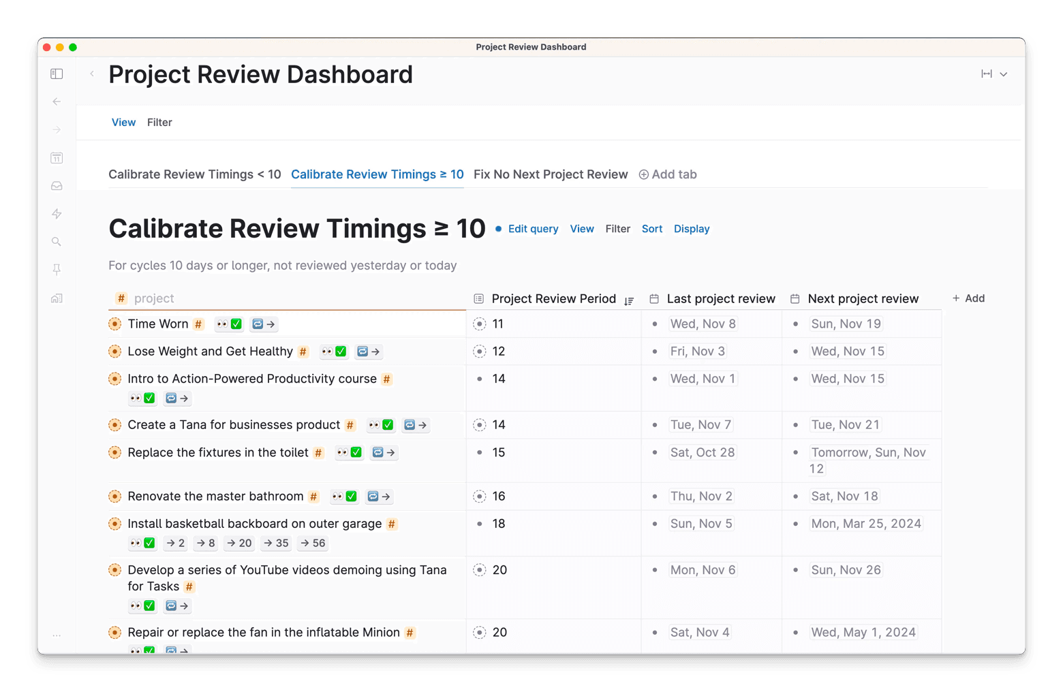Click the → 2 button under Install basketball backboard

(x=176, y=543)
